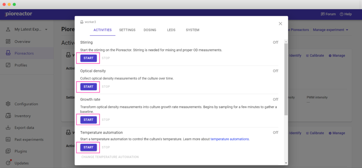
Task: Click the Past experiments chart icon
Action: pos(8,140)
